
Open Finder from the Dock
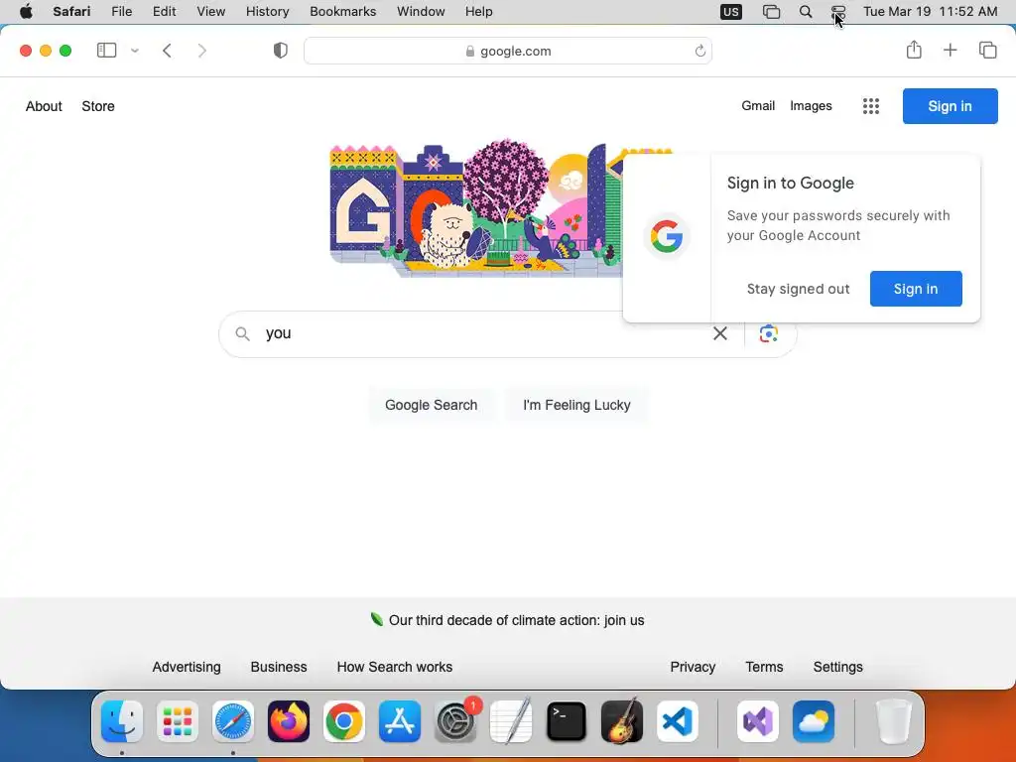(x=122, y=721)
